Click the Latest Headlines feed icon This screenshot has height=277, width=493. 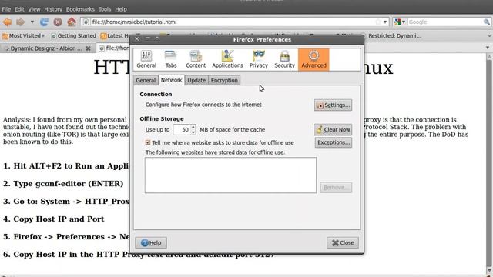pos(103,36)
